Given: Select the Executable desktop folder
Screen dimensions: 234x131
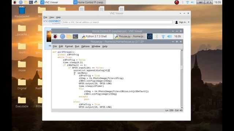Looking at the screenshot, I should click(x=22, y=102).
